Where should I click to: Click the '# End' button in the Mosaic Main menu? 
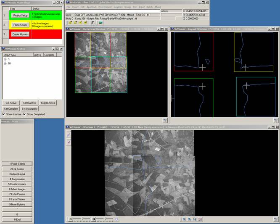[x=17, y=219]
